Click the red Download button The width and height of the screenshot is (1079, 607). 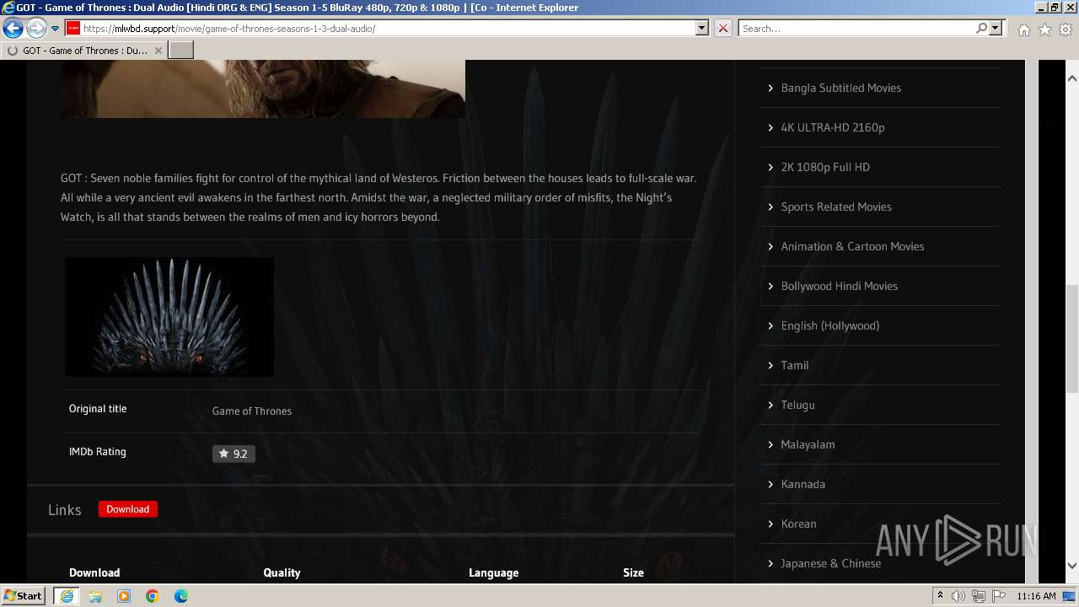pyautogui.click(x=127, y=509)
